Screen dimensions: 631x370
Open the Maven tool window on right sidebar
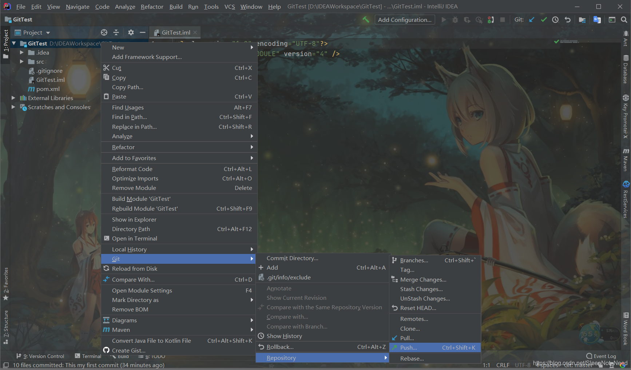click(x=626, y=159)
